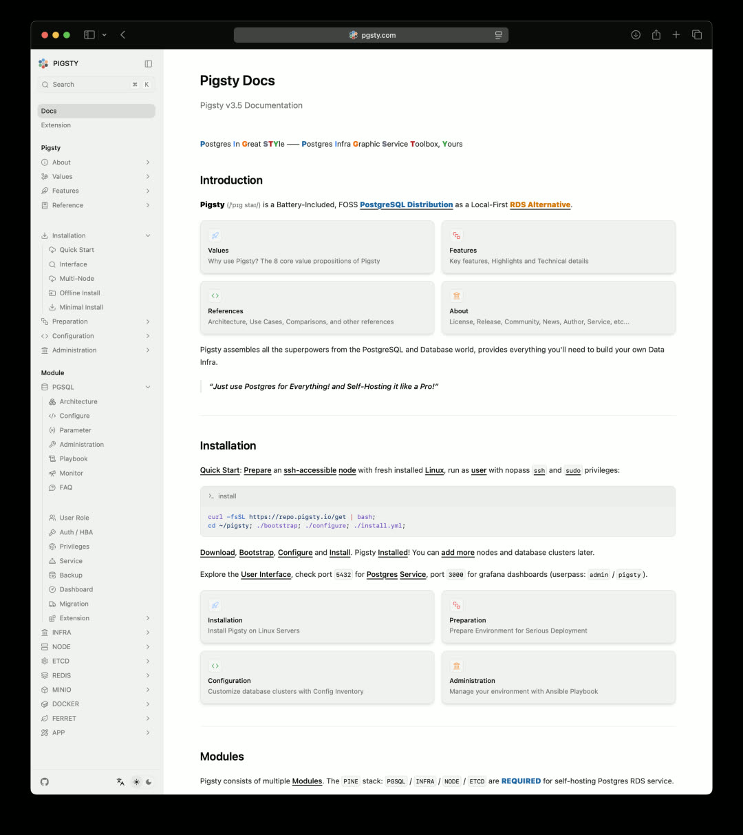Open Quick Start in sidebar

coord(76,250)
